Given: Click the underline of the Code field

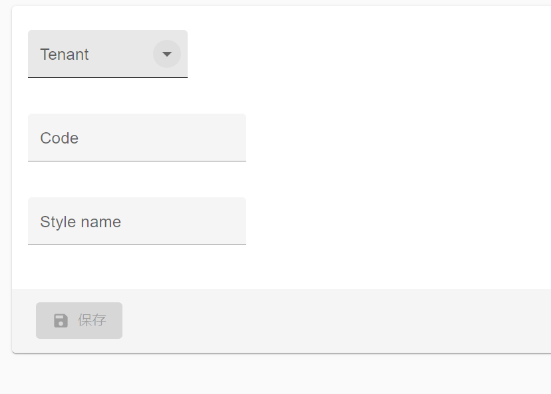Looking at the screenshot, I should point(136,159).
